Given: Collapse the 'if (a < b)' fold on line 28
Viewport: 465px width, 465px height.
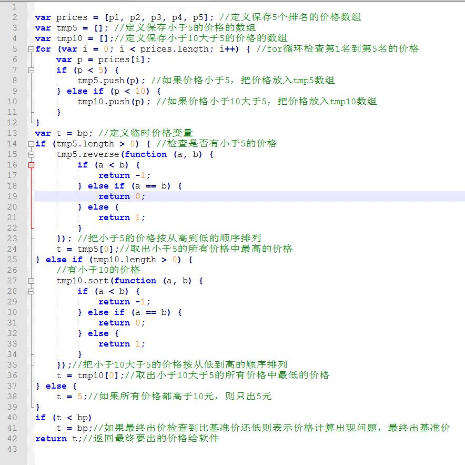Looking at the screenshot, I should [31, 292].
